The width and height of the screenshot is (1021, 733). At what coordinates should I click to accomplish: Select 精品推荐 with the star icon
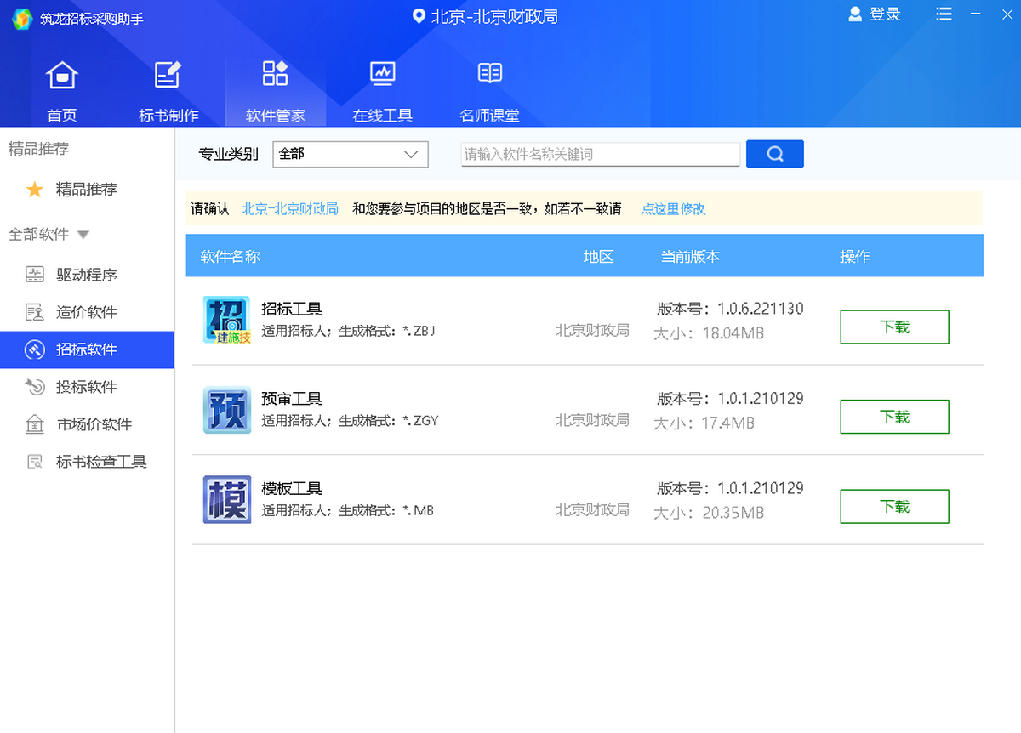(87, 190)
